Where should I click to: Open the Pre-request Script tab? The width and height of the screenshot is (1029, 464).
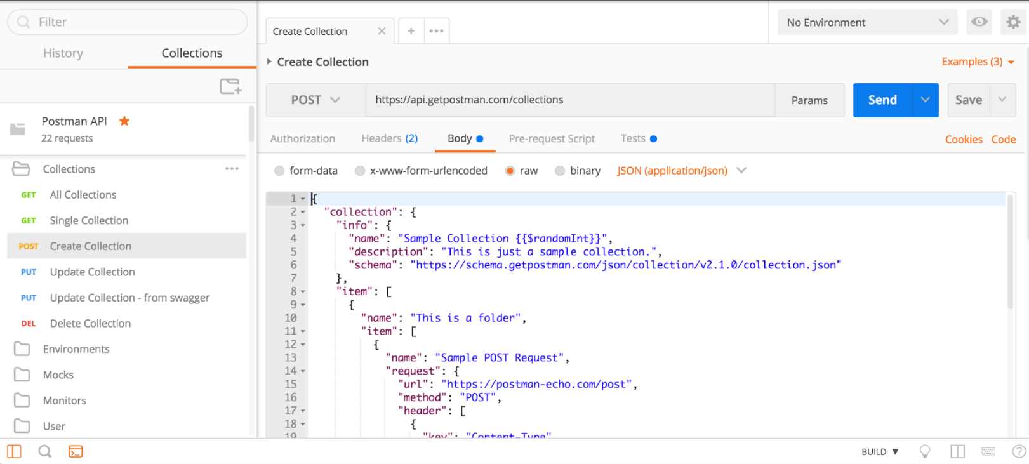pyautogui.click(x=552, y=138)
